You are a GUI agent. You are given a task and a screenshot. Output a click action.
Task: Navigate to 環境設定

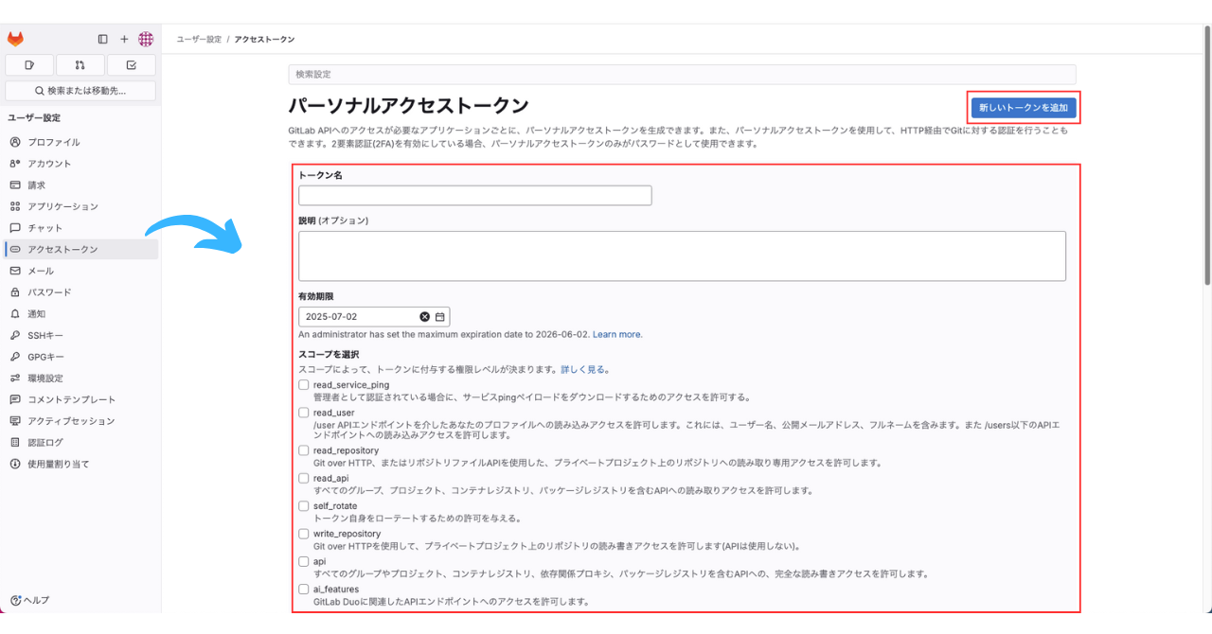[81, 378]
